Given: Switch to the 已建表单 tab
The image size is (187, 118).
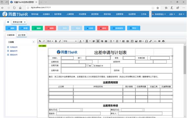Looking at the screenshot, I should (x=11, y=35).
